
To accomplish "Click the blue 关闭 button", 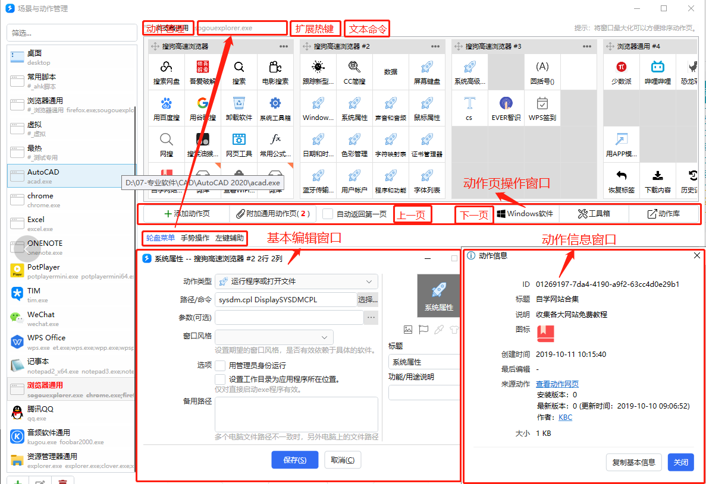I will pyautogui.click(x=681, y=462).
